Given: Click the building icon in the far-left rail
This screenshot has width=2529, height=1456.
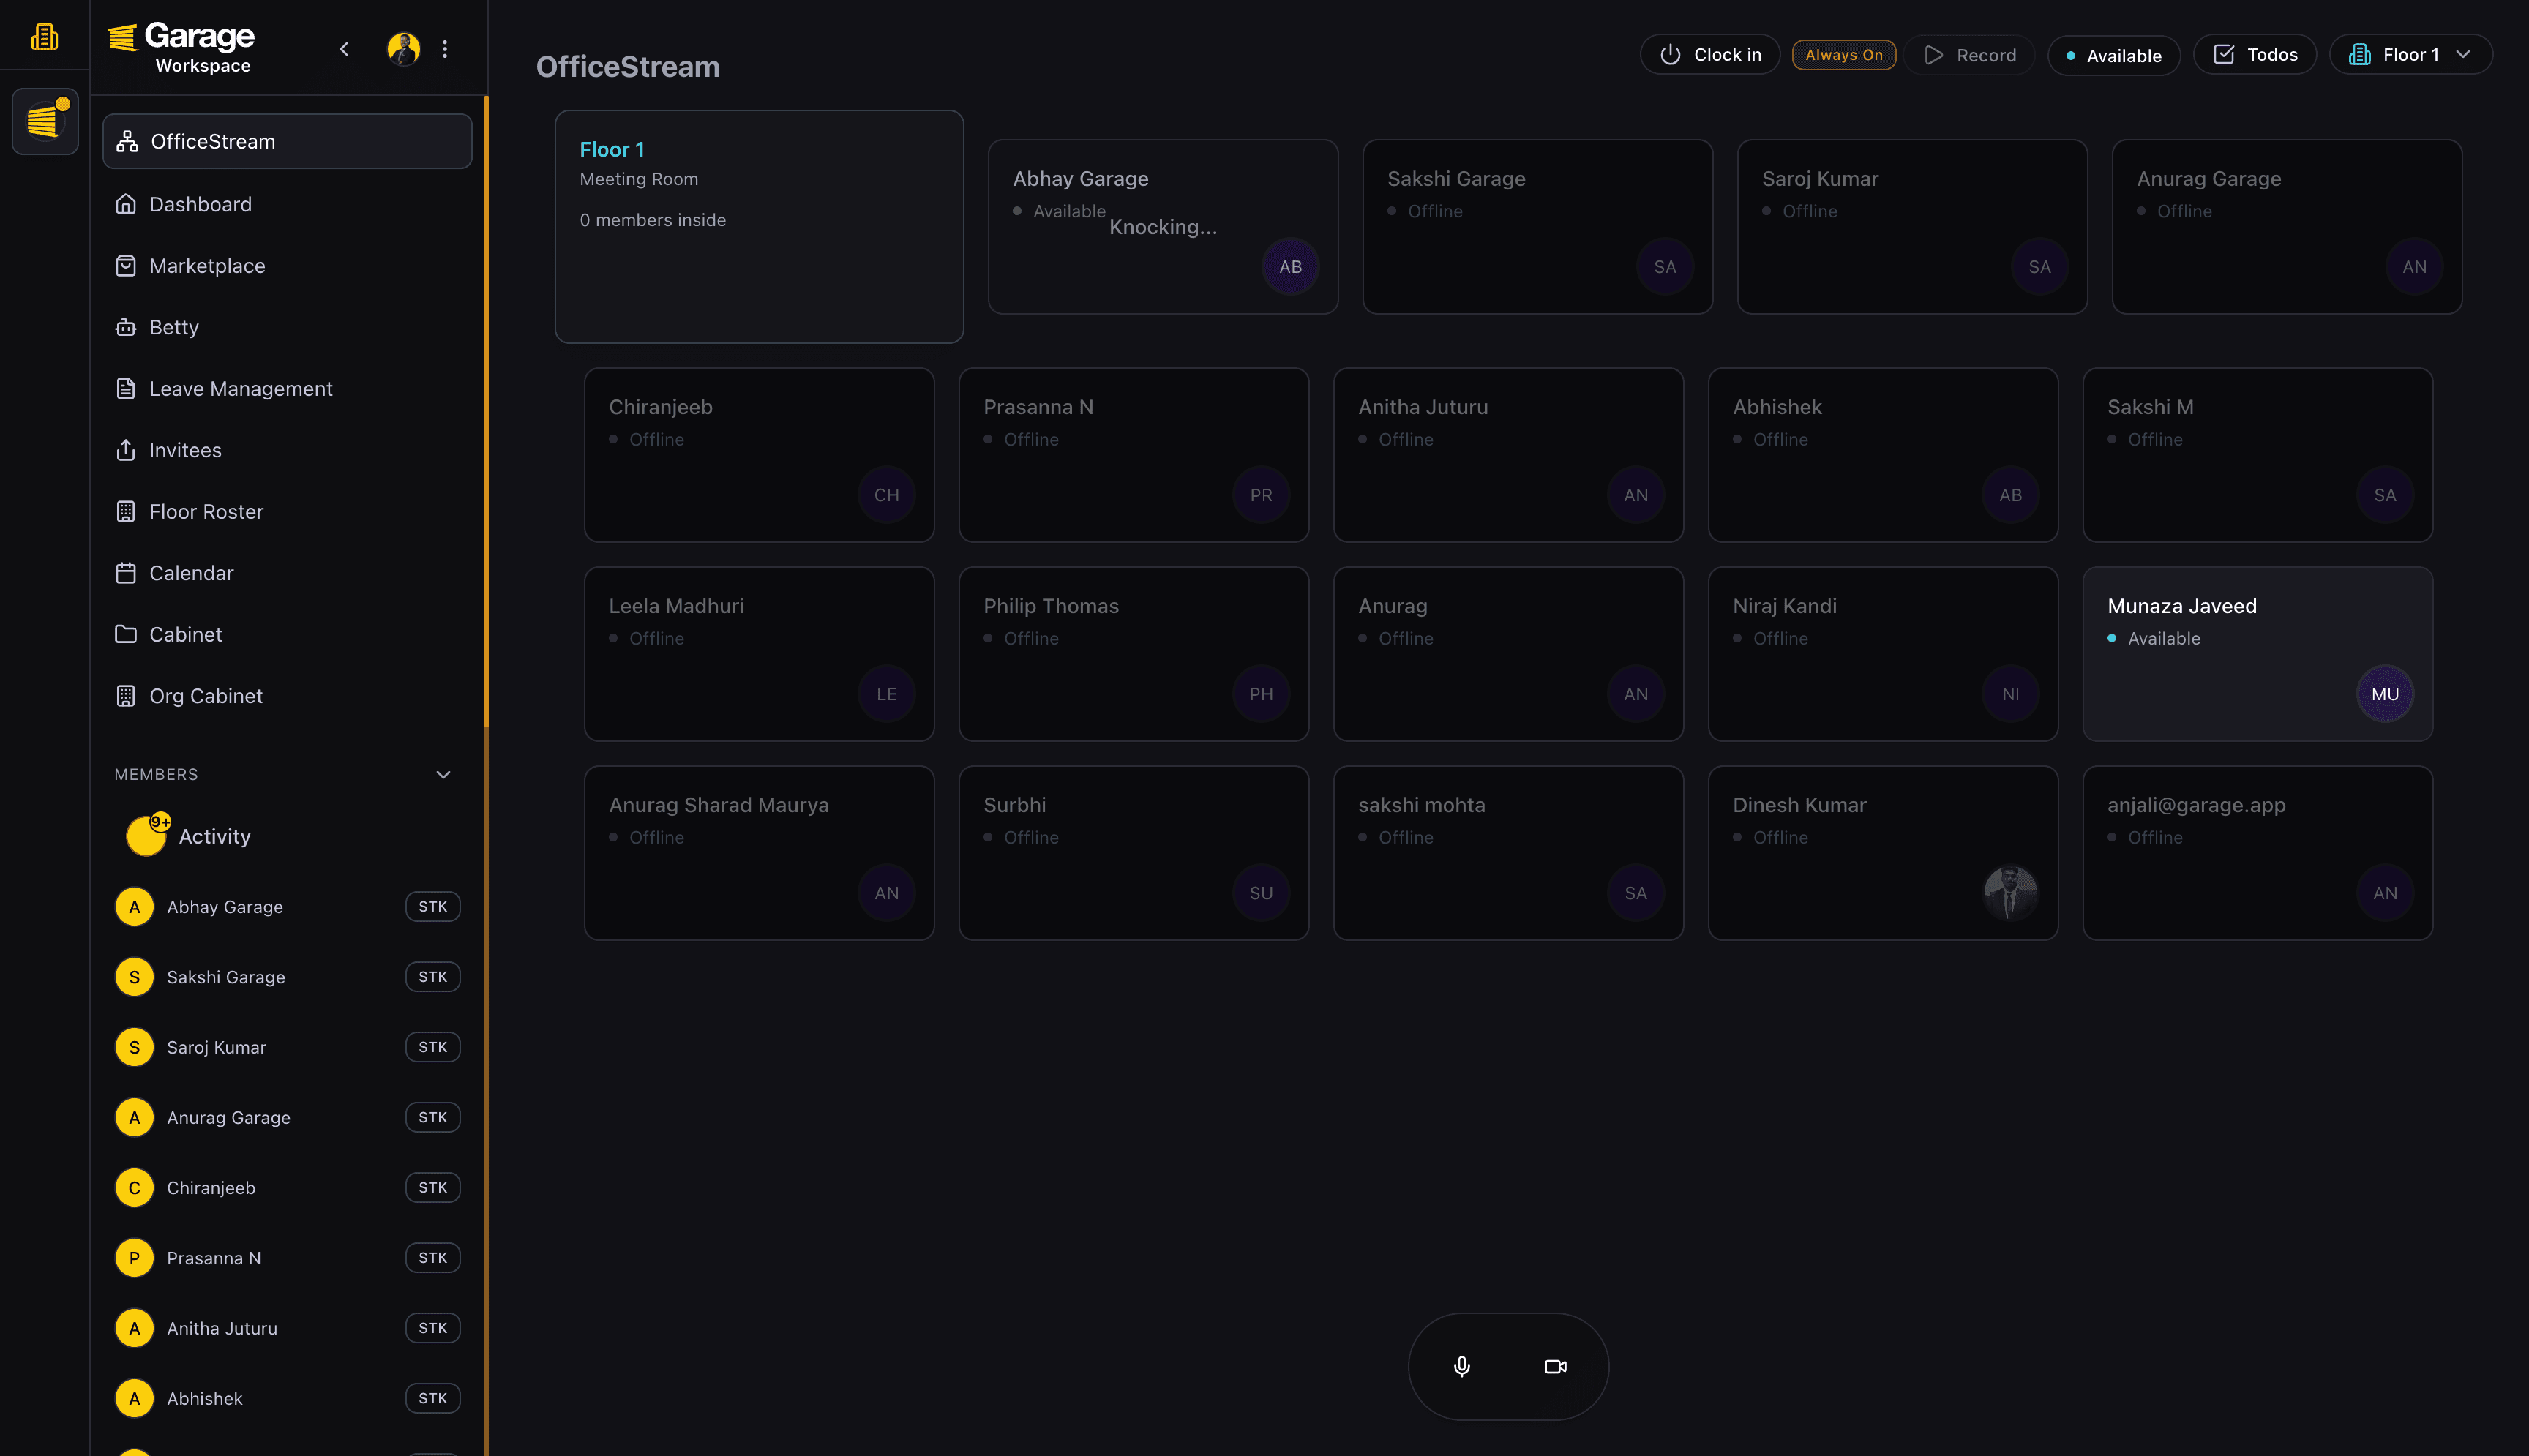Looking at the screenshot, I should pyautogui.click(x=44, y=37).
